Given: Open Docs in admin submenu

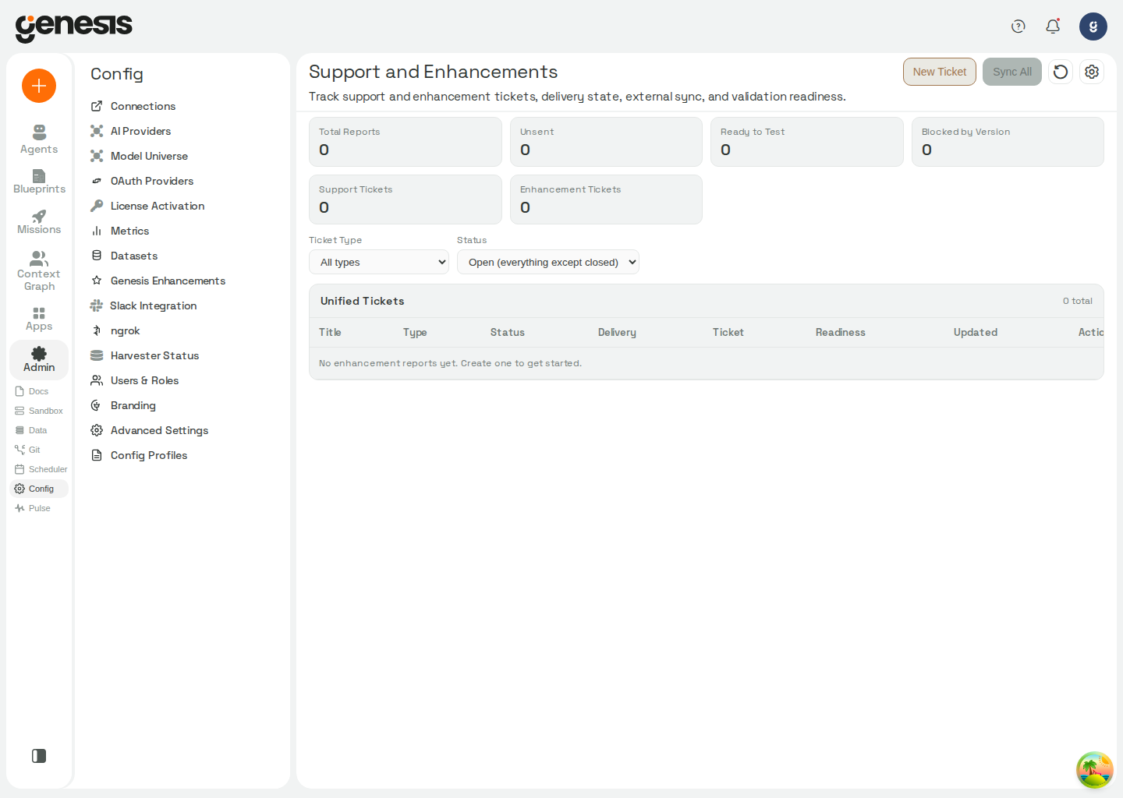Looking at the screenshot, I should coord(39,391).
